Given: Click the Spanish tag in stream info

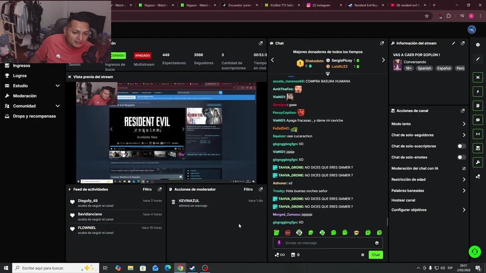Looking at the screenshot, I should [424, 68].
